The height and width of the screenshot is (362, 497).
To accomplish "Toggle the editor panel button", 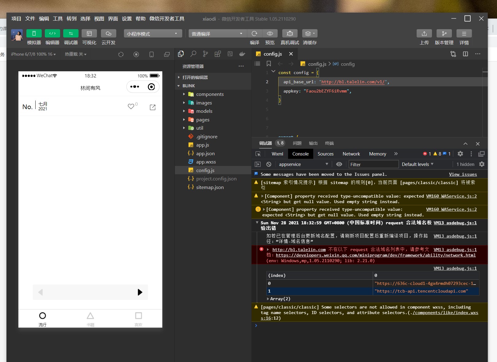I will [52, 33].
